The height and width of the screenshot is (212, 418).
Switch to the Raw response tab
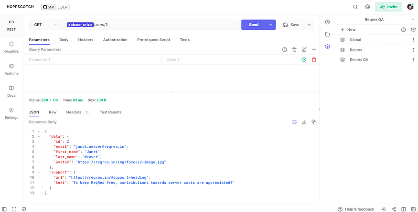point(53,112)
